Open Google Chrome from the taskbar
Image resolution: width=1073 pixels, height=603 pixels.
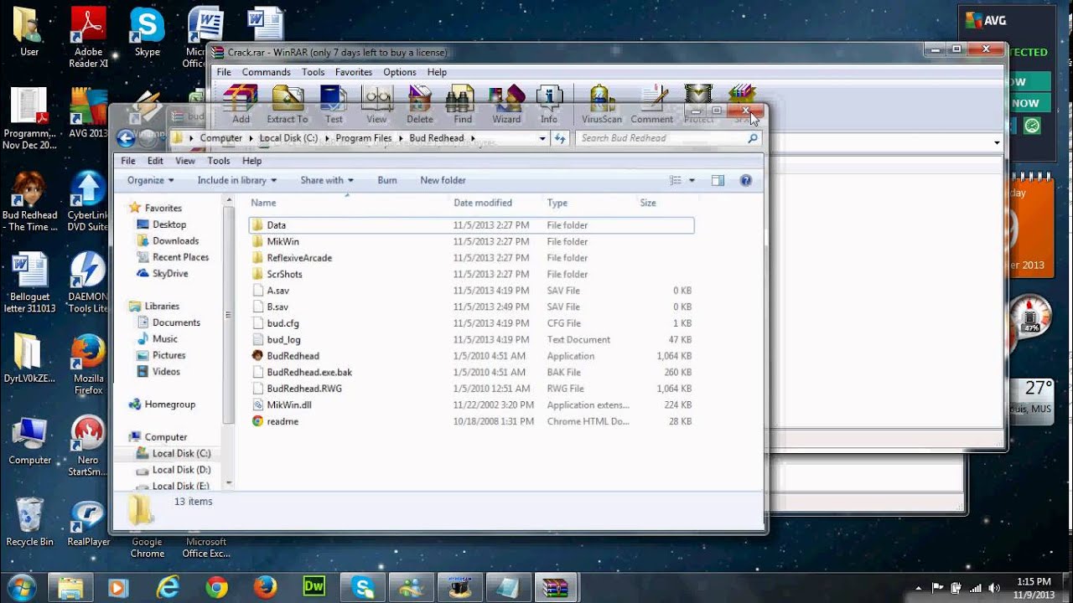217,587
